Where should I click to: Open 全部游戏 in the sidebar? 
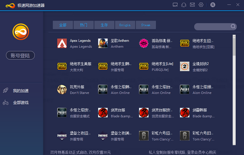21,103
